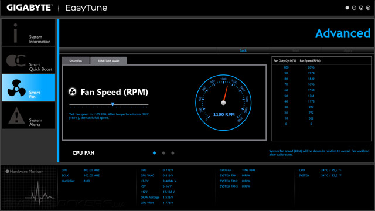Click the 'Set fan speed to 1100 RPM' description
Viewport: 375px width, 211px height.
click(109, 116)
